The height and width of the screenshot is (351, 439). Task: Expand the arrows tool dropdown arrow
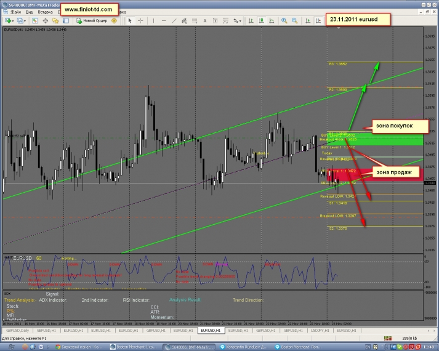pyautogui.click(x=241, y=21)
